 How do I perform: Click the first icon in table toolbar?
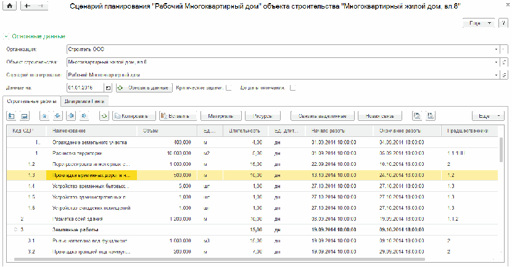click(x=12, y=115)
